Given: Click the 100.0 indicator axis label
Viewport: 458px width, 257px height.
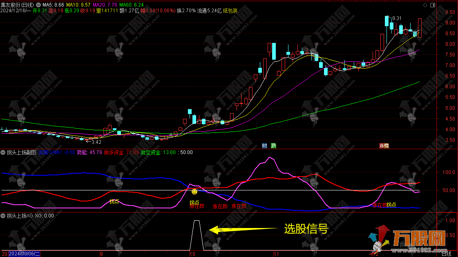Looking at the screenshot, I should coord(449,172).
